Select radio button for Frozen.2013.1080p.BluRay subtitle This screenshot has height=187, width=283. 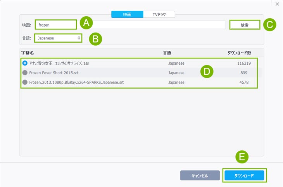(x=25, y=82)
